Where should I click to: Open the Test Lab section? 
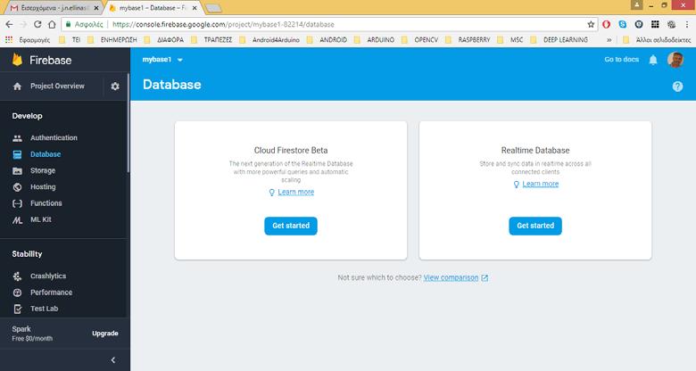click(44, 309)
